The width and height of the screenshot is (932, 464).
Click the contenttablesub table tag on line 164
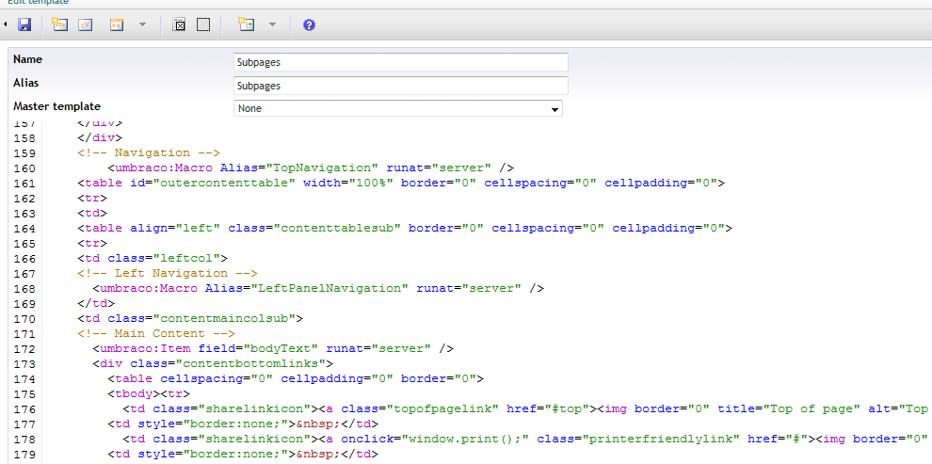click(x=404, y=228)
